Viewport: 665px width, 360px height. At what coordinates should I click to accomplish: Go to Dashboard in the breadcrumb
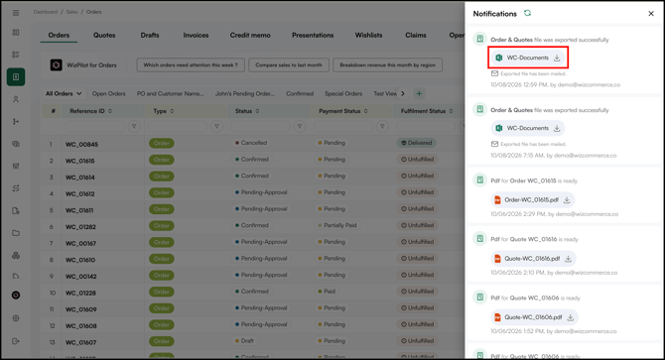pyautogui.click(x=46, y=12)
